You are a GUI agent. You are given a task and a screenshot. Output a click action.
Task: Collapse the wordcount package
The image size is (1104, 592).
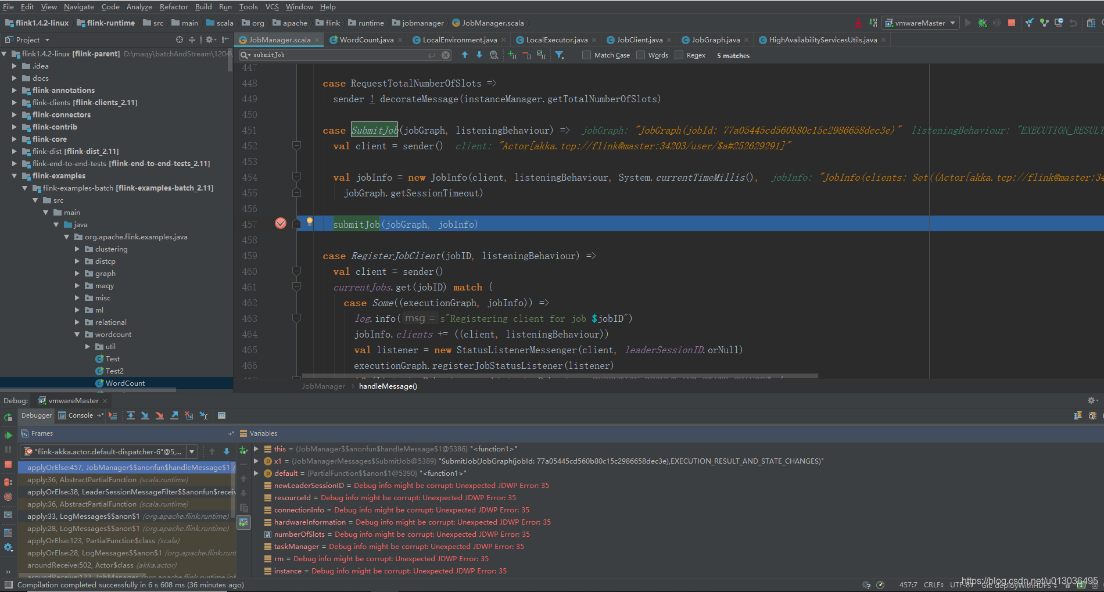coord(77,334)
